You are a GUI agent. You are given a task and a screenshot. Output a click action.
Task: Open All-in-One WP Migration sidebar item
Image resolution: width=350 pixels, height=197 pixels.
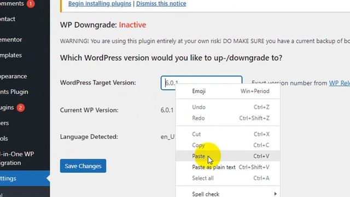tap(17, 158)
